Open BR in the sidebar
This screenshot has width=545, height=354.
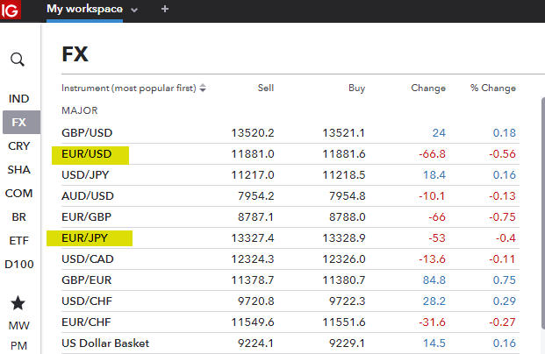pyautogui.click(x=18, y=217)
